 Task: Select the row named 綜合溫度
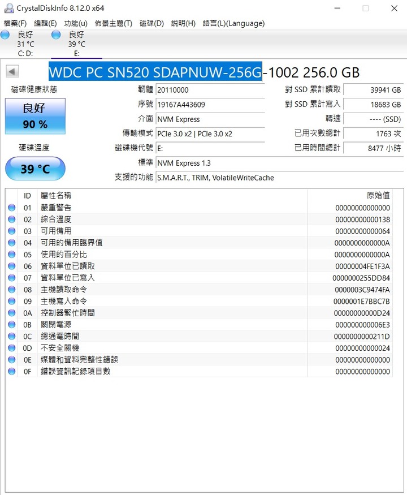199,219
